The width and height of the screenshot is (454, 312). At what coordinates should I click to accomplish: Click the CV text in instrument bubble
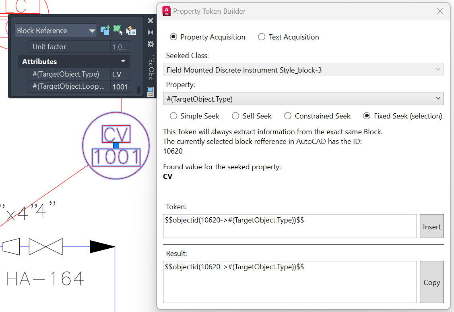tap(116, 134)
